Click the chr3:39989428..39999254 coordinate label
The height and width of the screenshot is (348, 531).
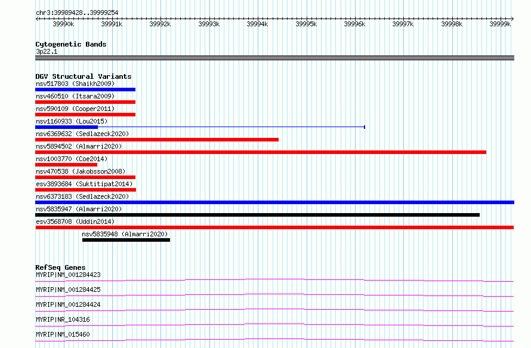tap(77, 13)
